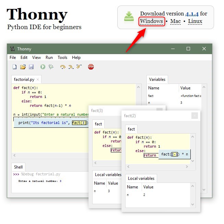Click the n value 3 row in fact(3)
Image resolution: width=224 pixels, height=224 pixels.
[x=107, y=191]
